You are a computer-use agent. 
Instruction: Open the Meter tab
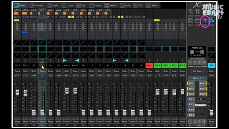click(152, 5)
